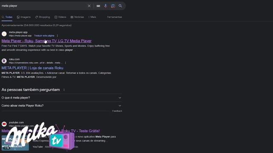Click the youtube.com site favicon
Screen dimensions: 273x153
coord(4,124)
